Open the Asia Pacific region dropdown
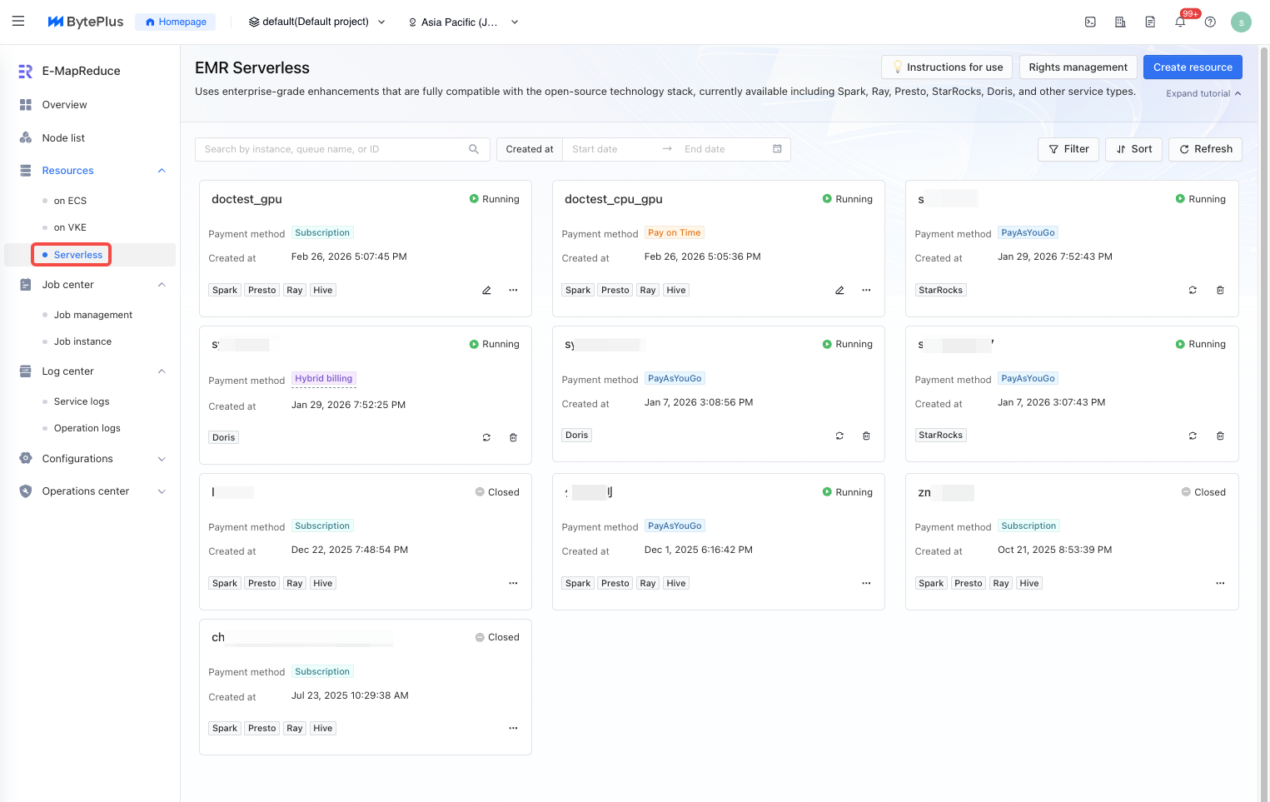Viewport: 1270px width, 802px height. [x=463, y=22]
